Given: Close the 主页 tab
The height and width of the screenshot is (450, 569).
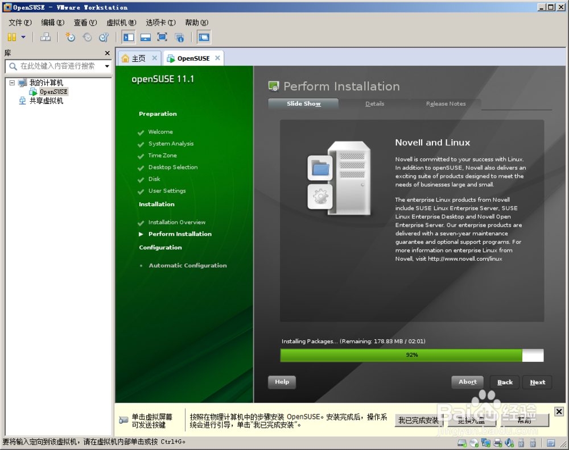Looking at the screenshot, I should (x=155, y=58).
